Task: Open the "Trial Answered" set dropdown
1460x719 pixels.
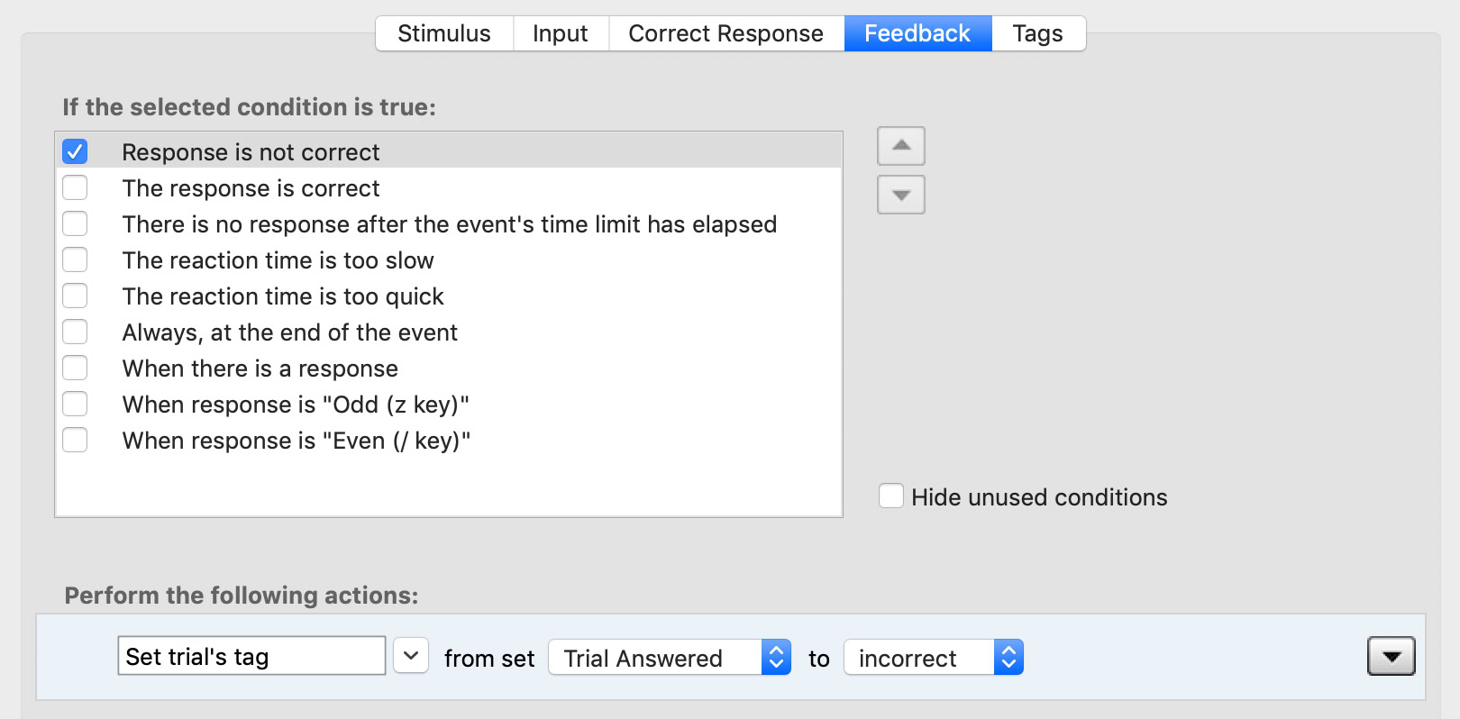Action: click(x=669, y=658)
